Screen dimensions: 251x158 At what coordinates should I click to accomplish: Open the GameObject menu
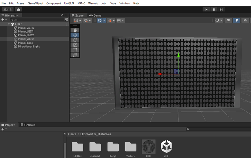pos(35,3)
